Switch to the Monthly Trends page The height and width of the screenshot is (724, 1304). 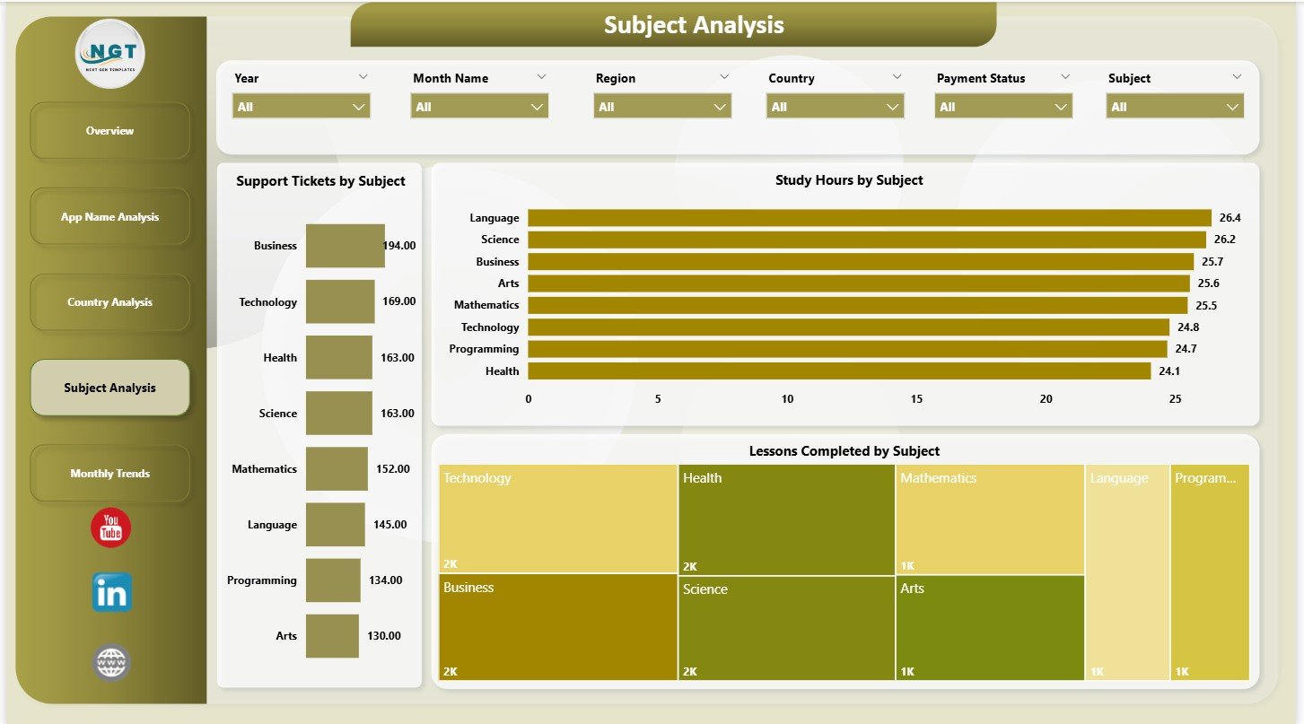(x=109, y=473)
